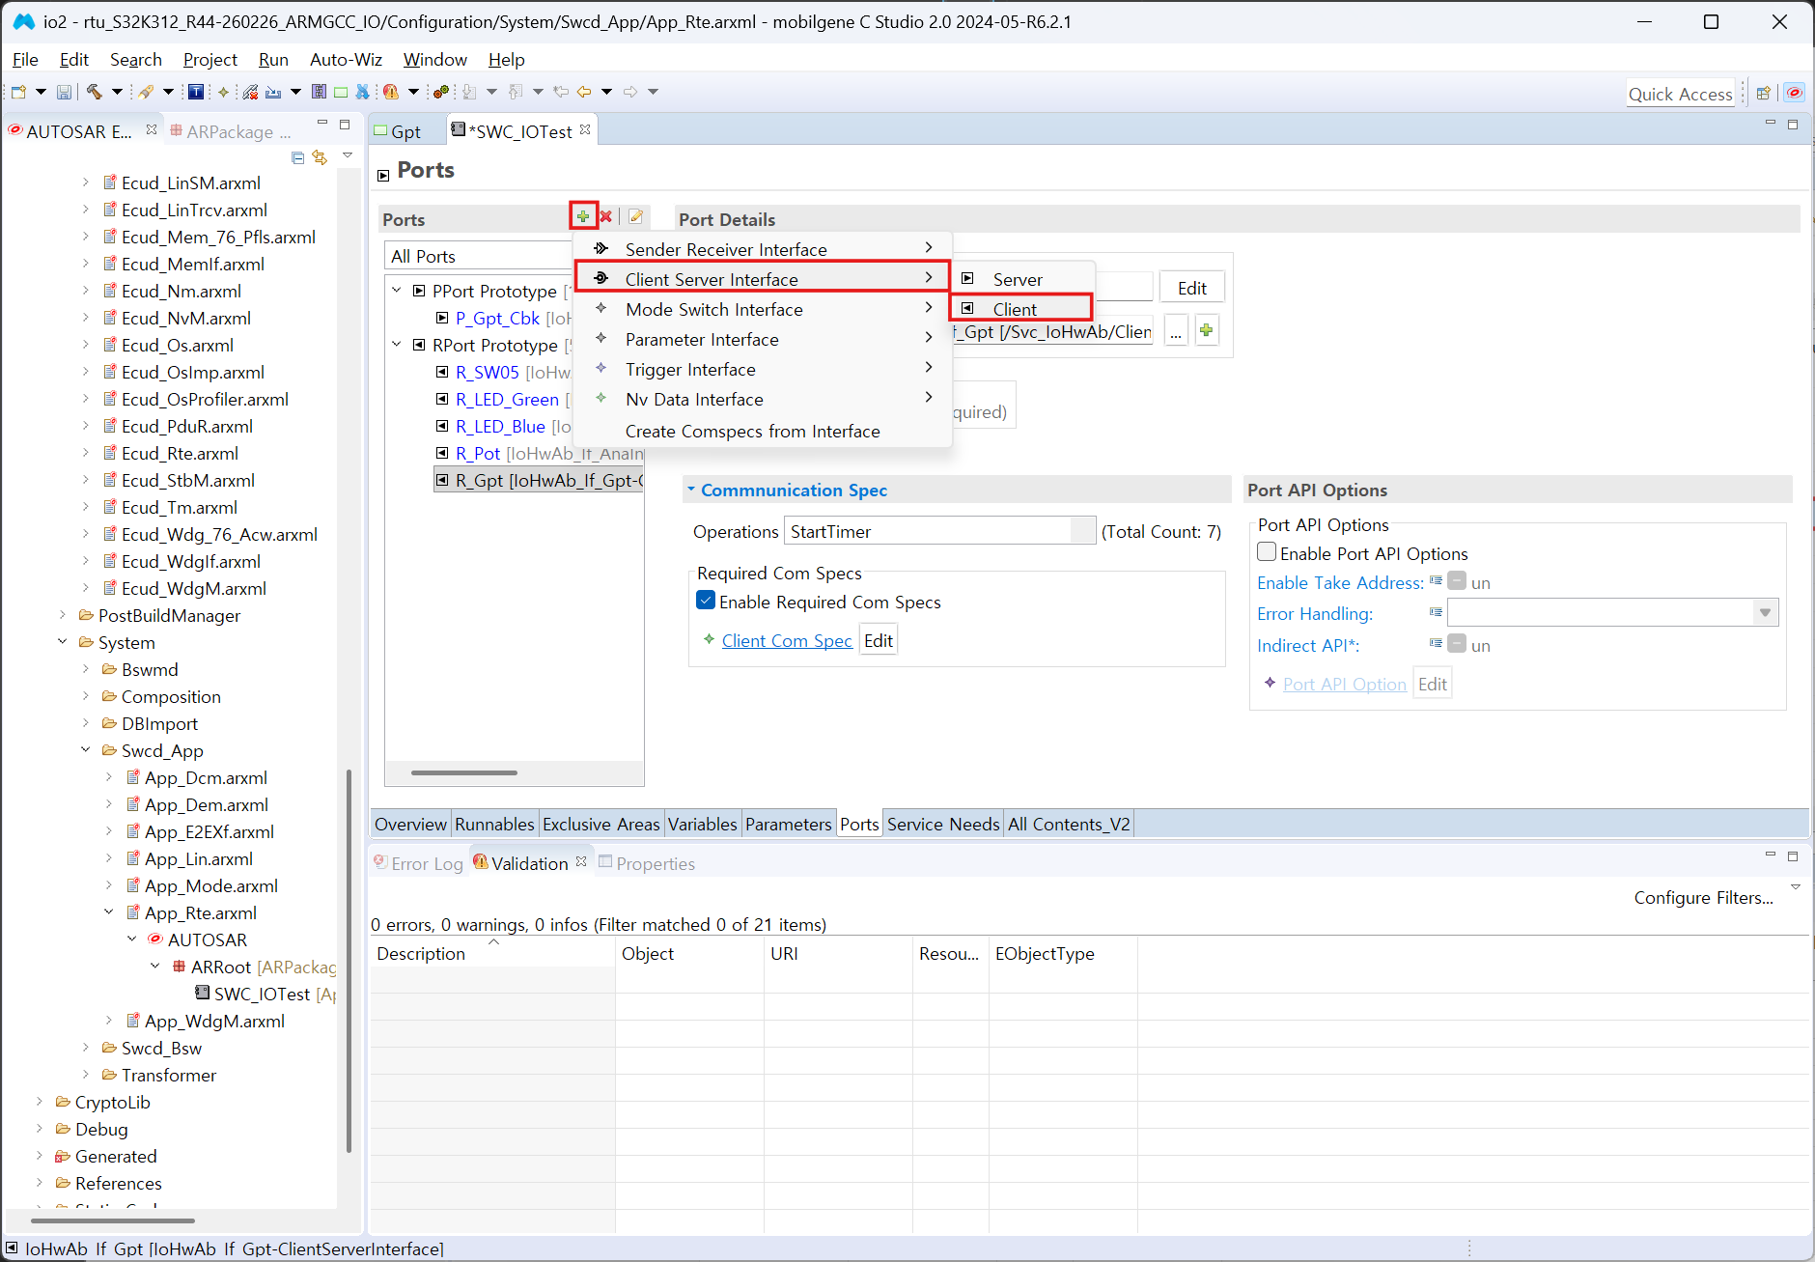The height and width of the screenshot is (1262, 1815).
Task: Collapse the RPort Prototype tree node
Action: 397,344
